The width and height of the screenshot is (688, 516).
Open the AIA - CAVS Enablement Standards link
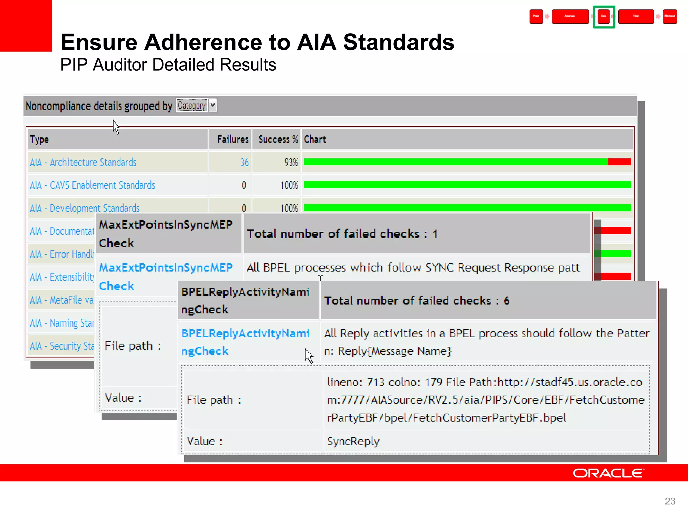pyautogui.click(x=92, y=185)
